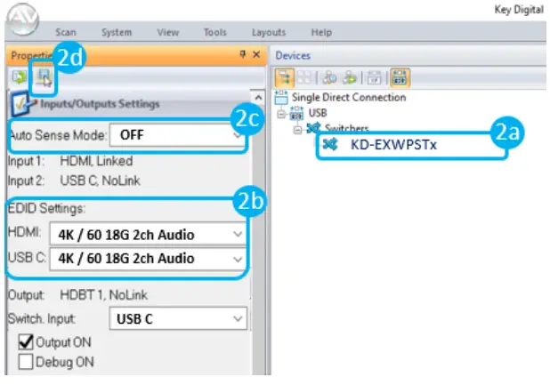Open the HDMI EDID settings dropdown
Screen dimensions: 550x385
[148, 234]
